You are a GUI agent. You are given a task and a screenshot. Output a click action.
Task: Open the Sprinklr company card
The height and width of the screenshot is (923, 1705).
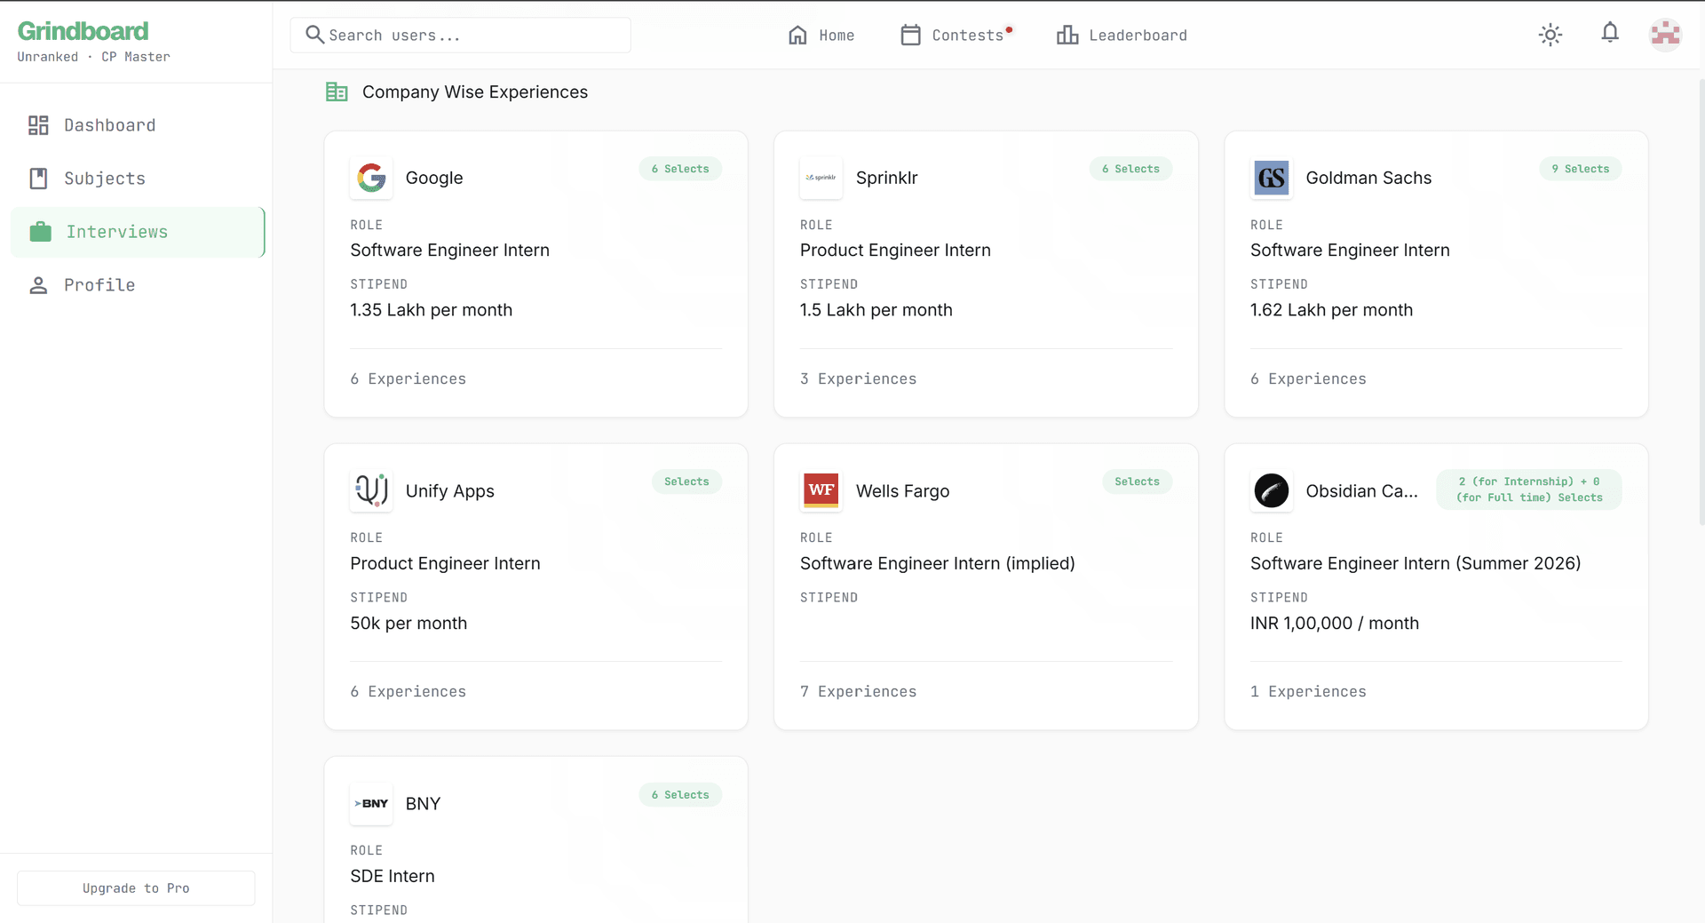[x=986, y=275]
